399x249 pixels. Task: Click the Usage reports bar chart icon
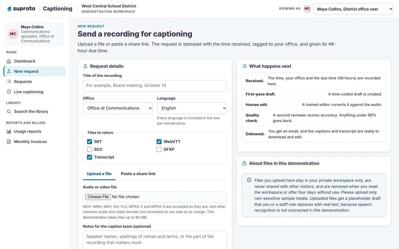pos(9,131)
